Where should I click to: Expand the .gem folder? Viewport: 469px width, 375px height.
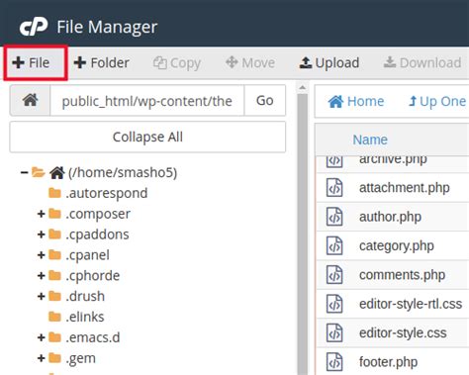click(x=41, y=358)
